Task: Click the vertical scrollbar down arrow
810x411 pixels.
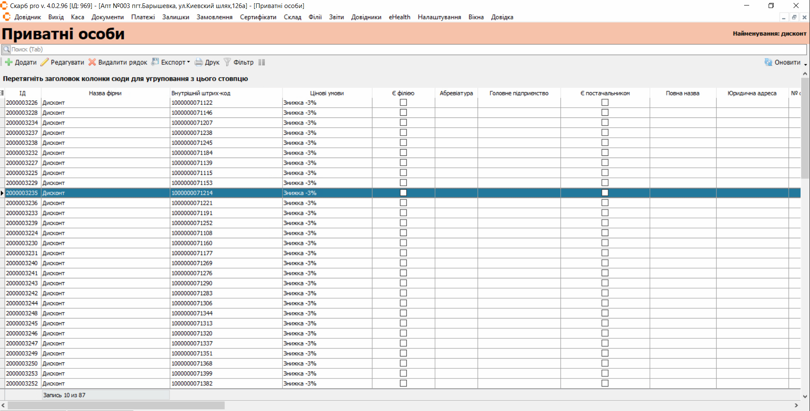Action: pyautogui.click(x=805, y=396)
